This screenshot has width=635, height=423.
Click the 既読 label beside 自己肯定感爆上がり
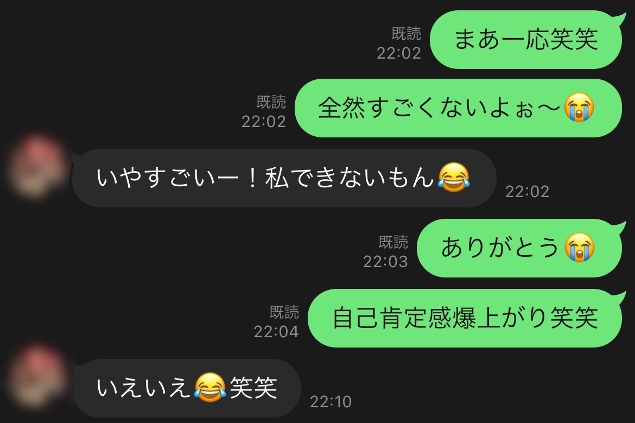(x=284, y=312)
